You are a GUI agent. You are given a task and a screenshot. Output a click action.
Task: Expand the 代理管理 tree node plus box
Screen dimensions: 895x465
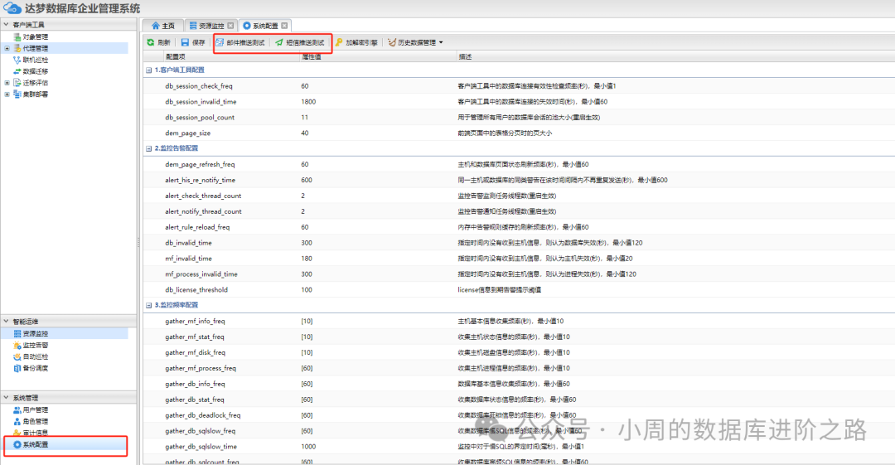pyautogui.click(x=7, y=49)
